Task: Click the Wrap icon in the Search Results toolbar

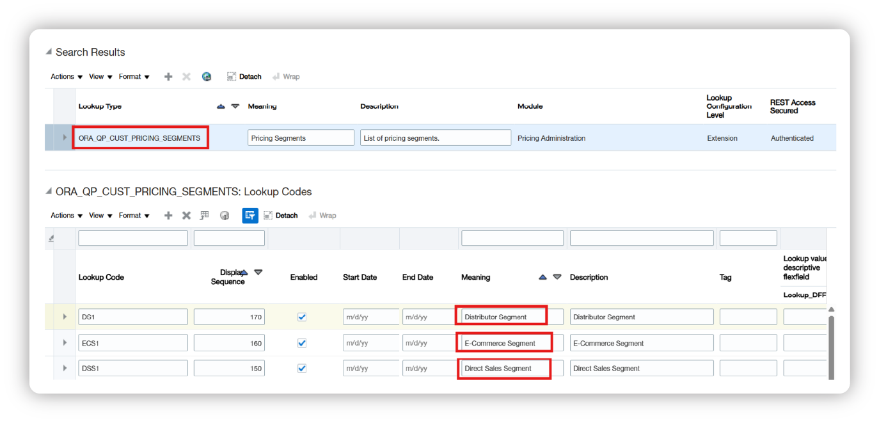Action: click(x=286, y=76)
